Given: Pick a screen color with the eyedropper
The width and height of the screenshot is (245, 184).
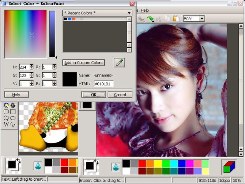Looking at the screenshot, I should pos(119,63).
